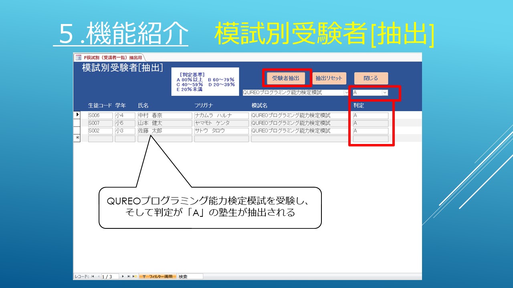Go to next record arrow
Viewport: 513px width, 288px height.
click(x=123, y=276)
